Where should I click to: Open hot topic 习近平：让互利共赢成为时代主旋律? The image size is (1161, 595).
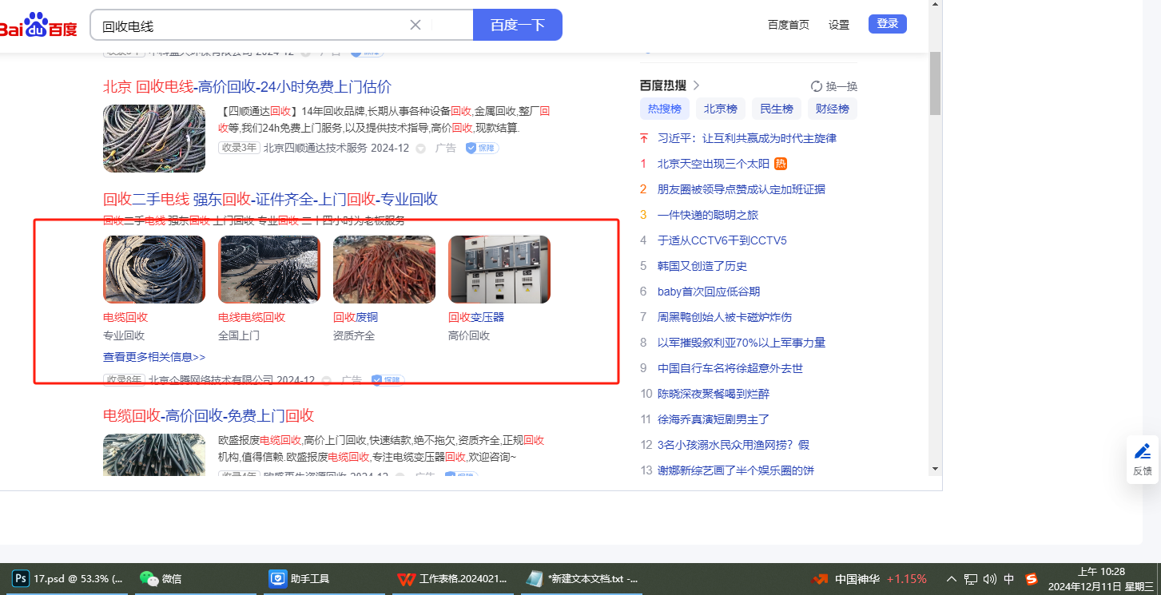coord(747,138)
